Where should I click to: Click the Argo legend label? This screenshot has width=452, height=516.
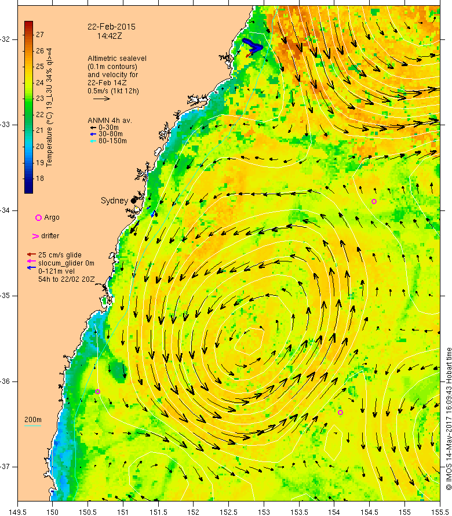52,217
